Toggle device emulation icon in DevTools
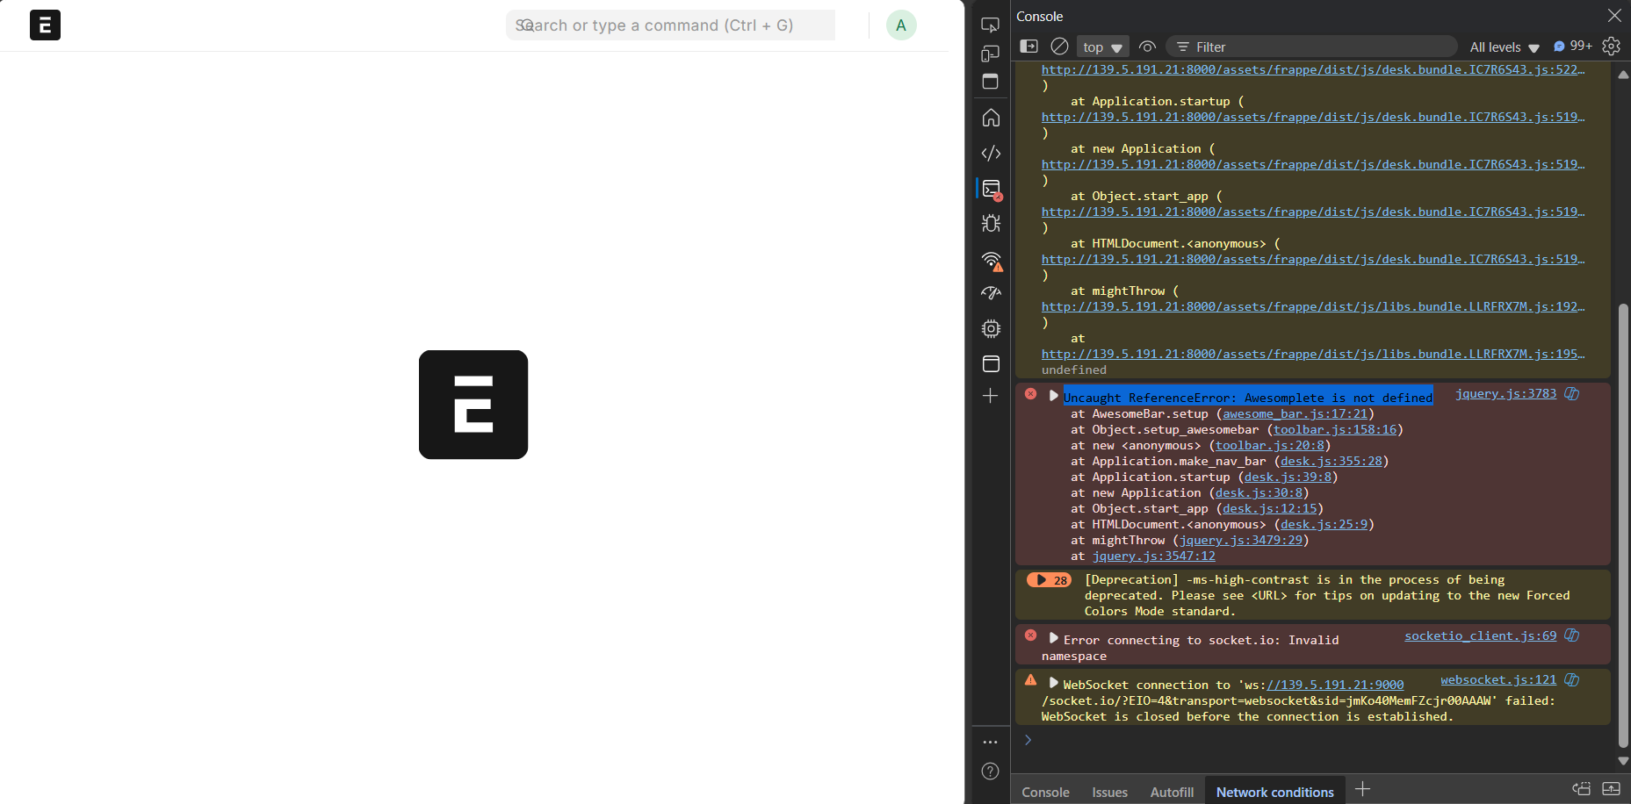1631x804 pixels. click(x=990, y=54)
